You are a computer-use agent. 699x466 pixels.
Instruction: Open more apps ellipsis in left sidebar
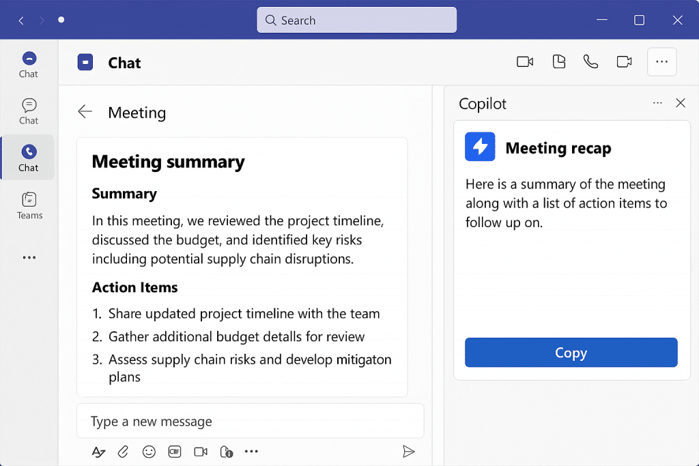29,258
